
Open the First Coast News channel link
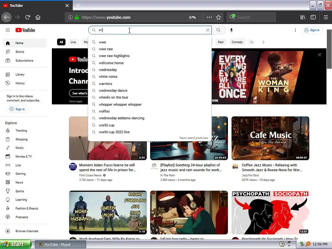click(90, 175)
